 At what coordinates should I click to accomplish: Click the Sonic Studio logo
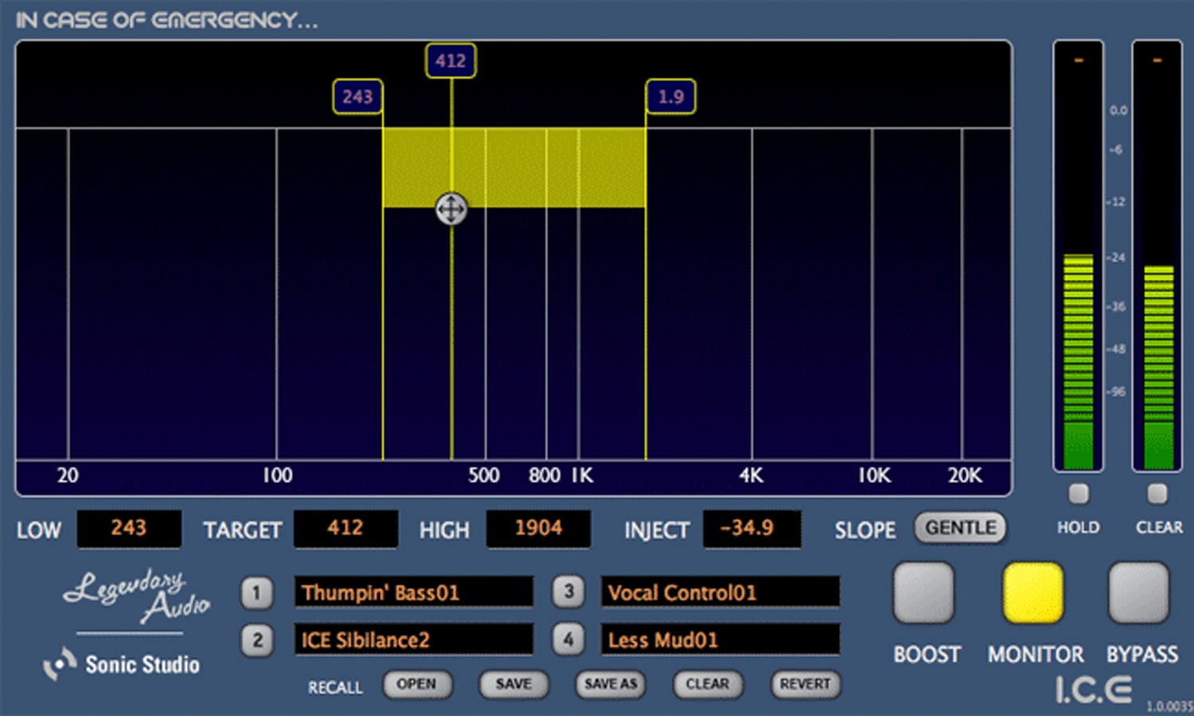[x=123, y=664]
